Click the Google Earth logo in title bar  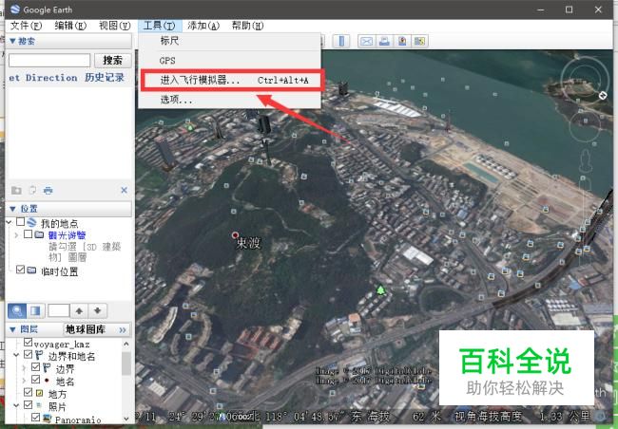coord(15,9)
